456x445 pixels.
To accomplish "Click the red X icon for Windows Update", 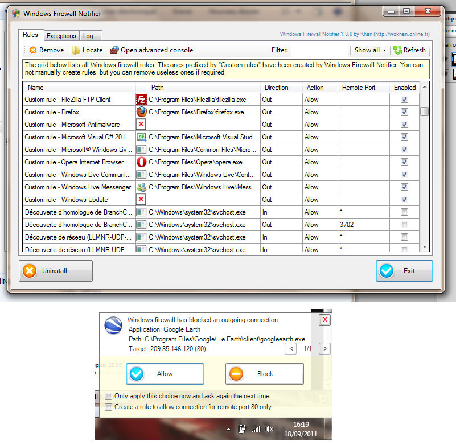I will click(x=141, y=199).
